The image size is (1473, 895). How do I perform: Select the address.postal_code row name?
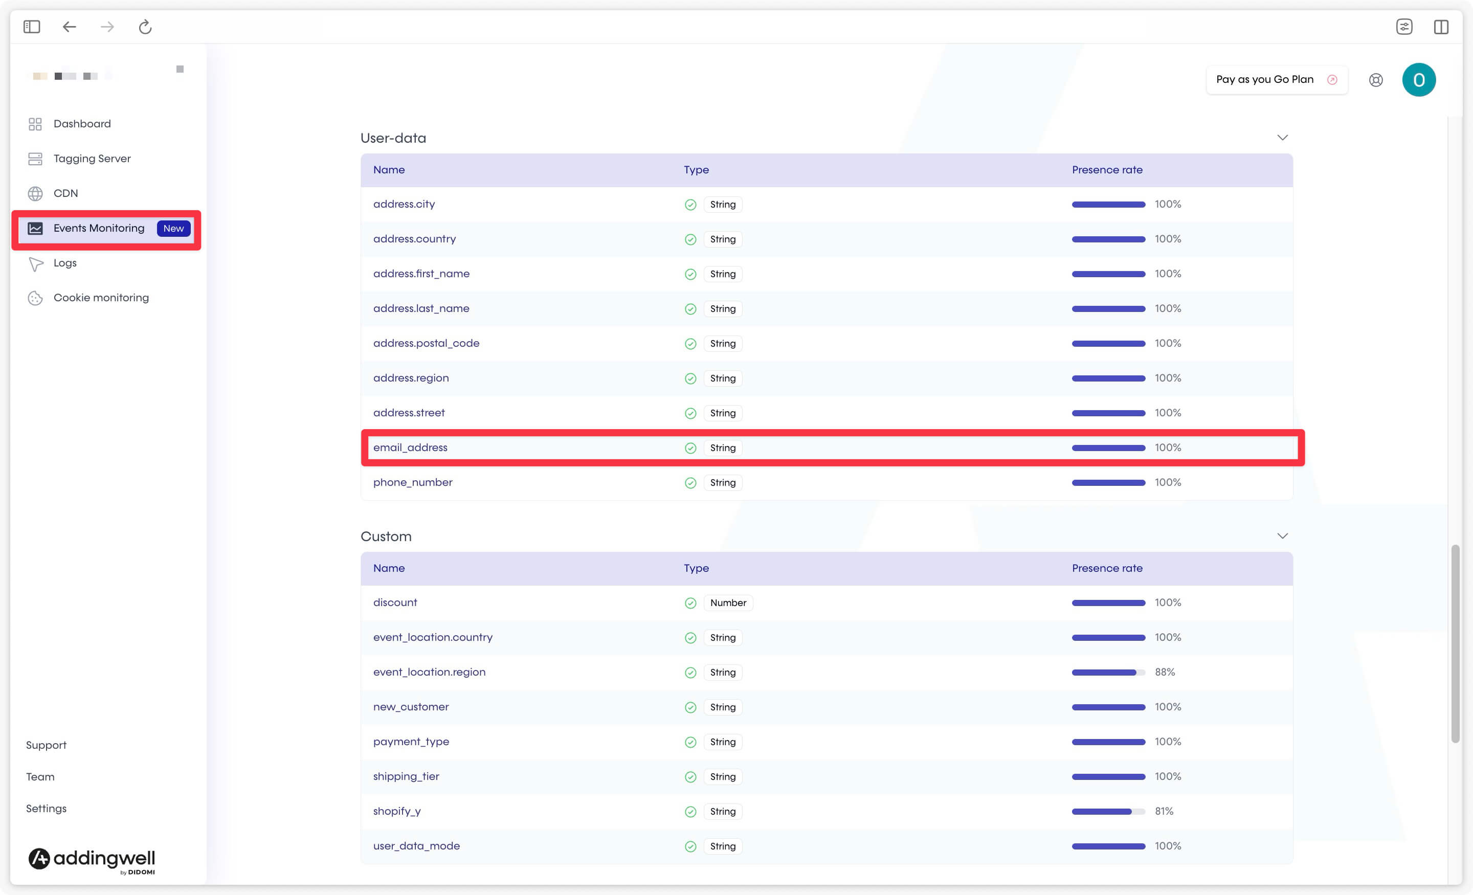click(426, 343)
